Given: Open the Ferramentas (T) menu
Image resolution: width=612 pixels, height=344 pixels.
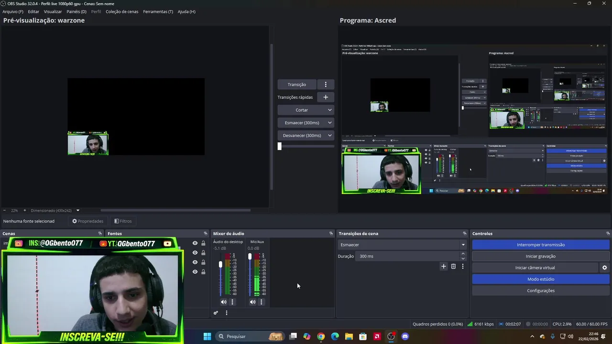Looking at the screenshot, I should click(x=158, y=11).
